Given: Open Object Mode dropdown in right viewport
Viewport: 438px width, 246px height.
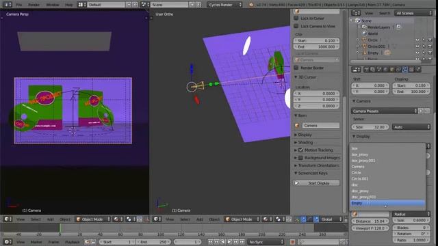Looking at the screenshot, I should (242, 219).
